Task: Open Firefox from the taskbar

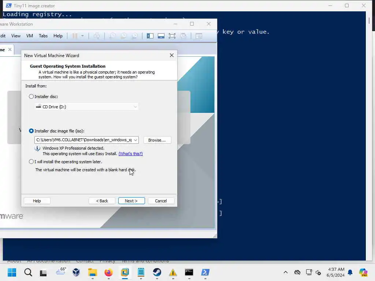Action: (108, 272)
